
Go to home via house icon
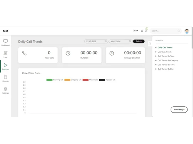142,31
